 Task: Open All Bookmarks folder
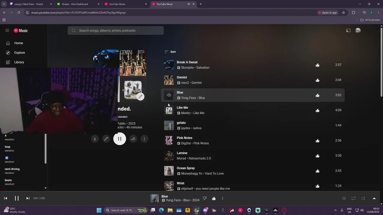[x=370, y=20]
